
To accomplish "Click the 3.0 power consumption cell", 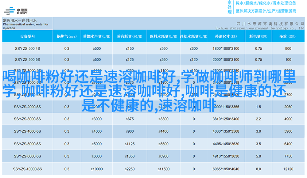I will pos(258,131).
